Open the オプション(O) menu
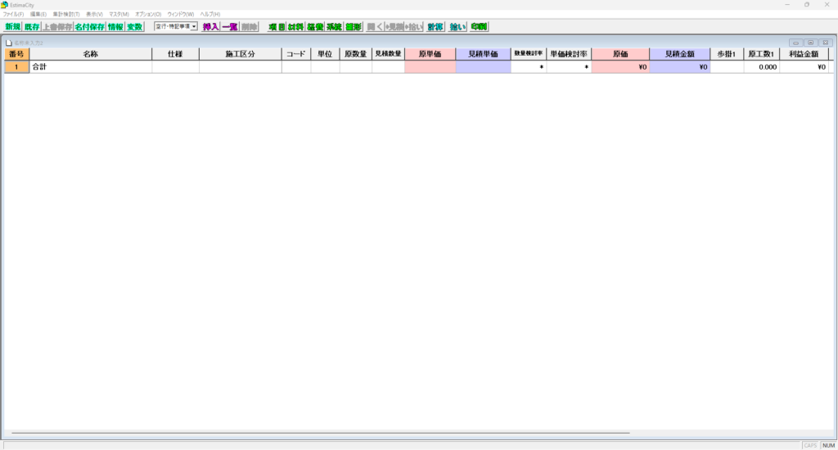The width and height of the screenshot is (838, 450). [x=148, y=15]
